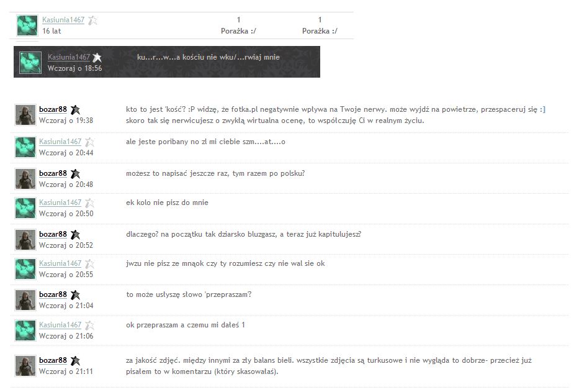Click Kasiunia1467 avatar at 20:55

(x=25, y=269)
